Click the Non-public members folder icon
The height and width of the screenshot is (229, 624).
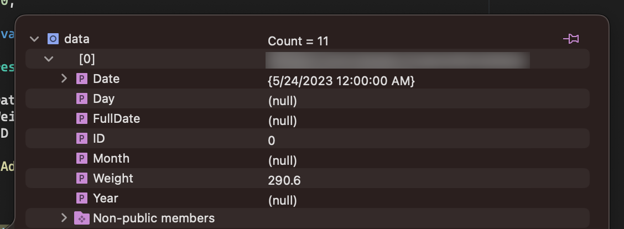pos(81,218)
